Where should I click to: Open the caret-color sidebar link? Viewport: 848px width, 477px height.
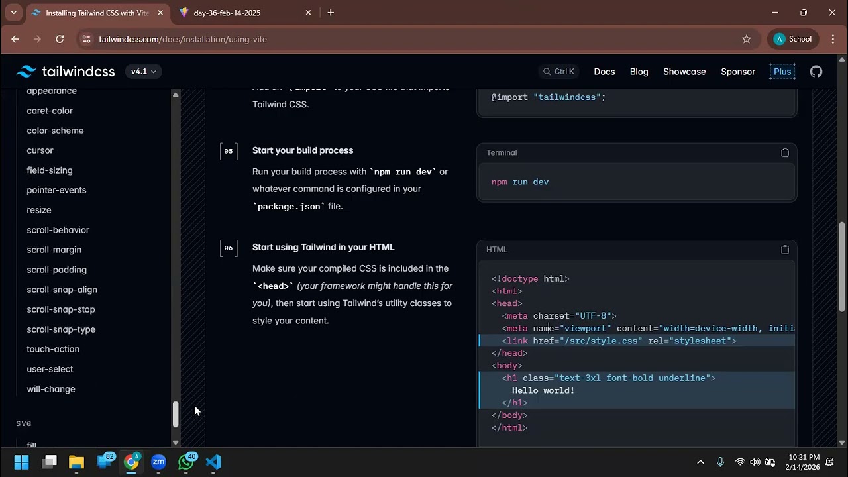[50, 111]
